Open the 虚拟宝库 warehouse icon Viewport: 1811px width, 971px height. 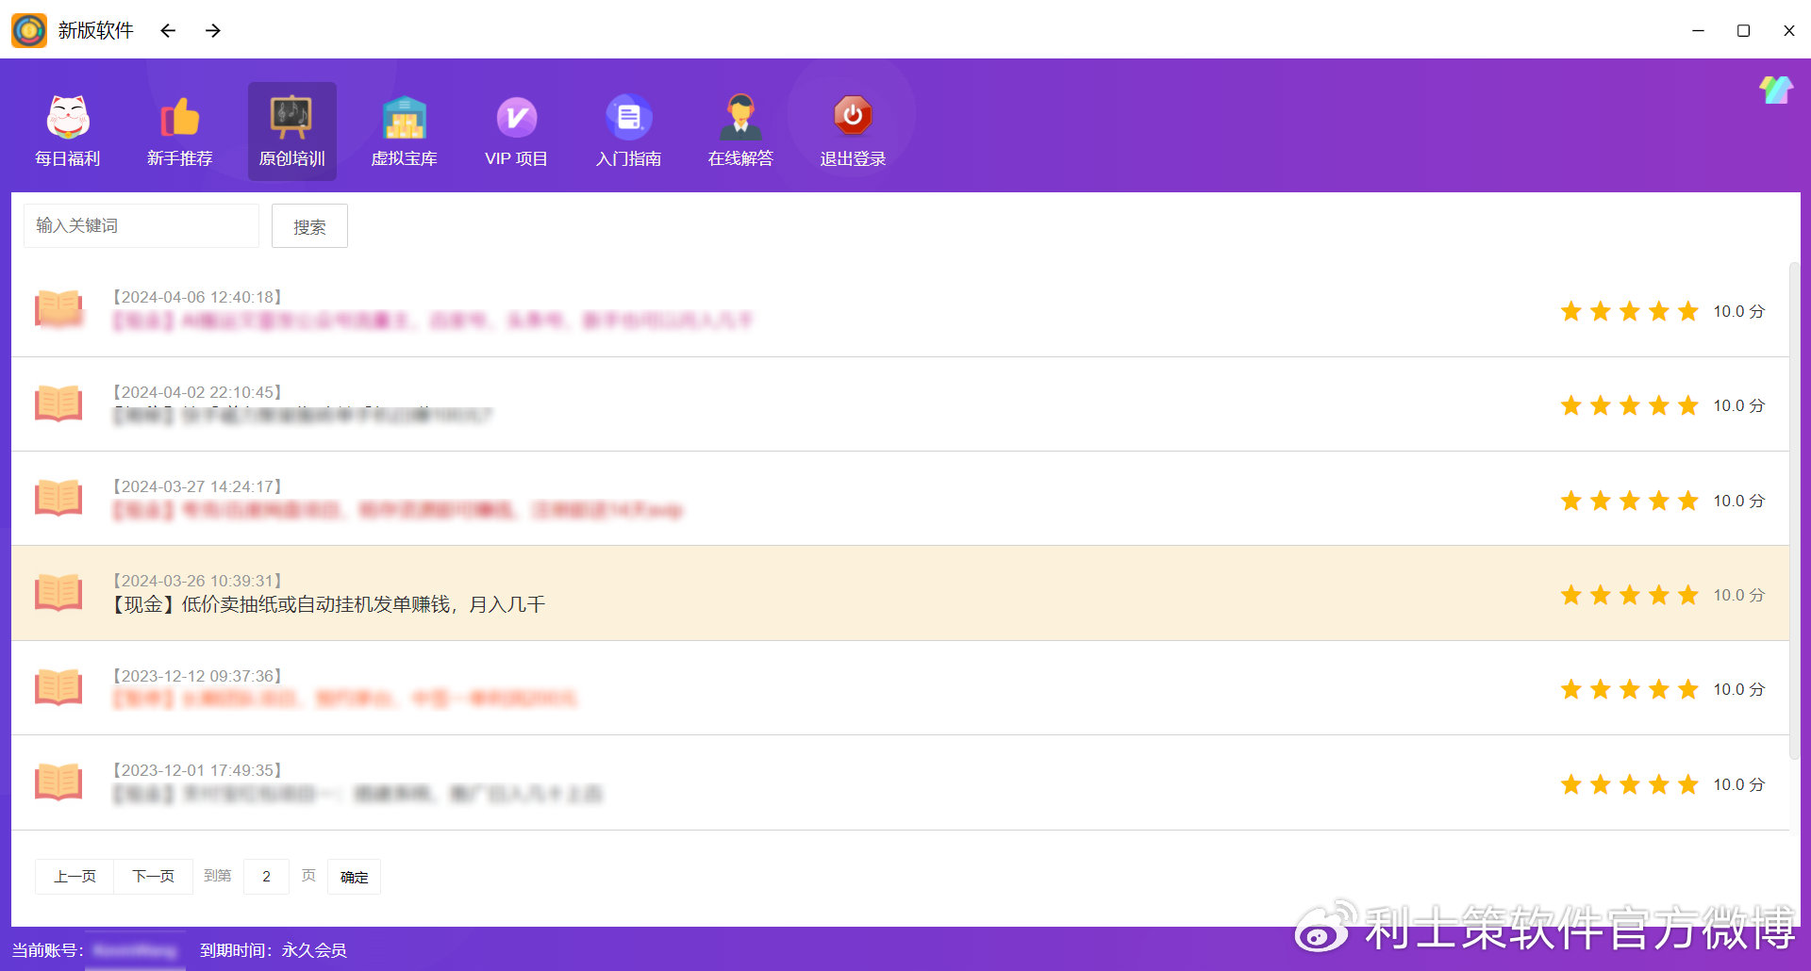pos(404,118)
